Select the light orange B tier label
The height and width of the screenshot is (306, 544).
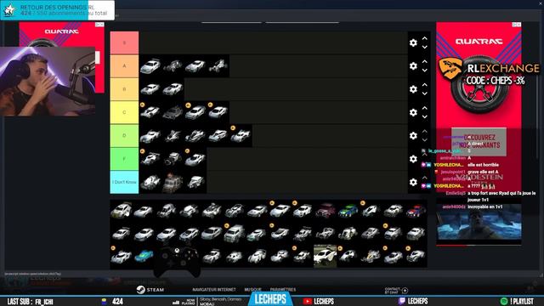coord(124,89)
